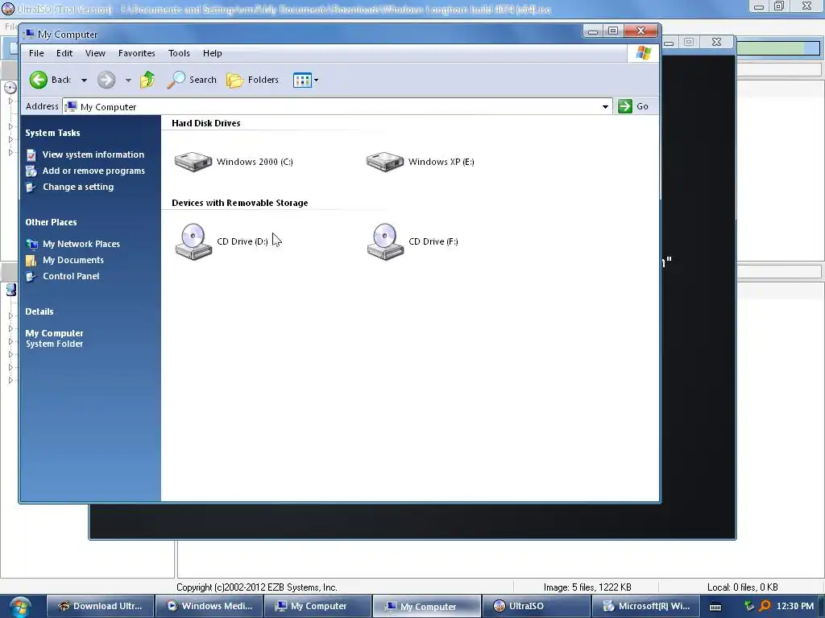
Task: Click Devices with Removable Storage header
Action: (240, 203)
